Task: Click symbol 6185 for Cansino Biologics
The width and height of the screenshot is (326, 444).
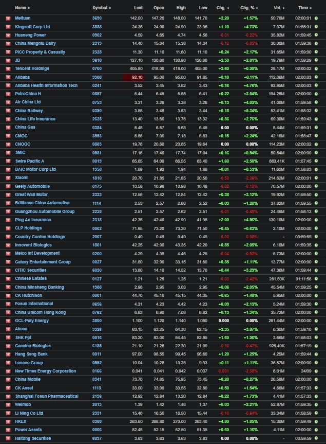Action: 97,346
